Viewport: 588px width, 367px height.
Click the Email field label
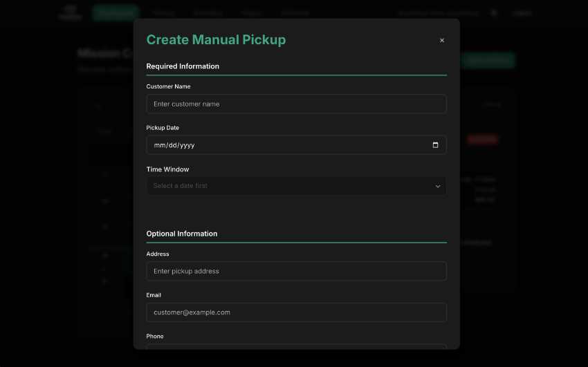point(154,295)
